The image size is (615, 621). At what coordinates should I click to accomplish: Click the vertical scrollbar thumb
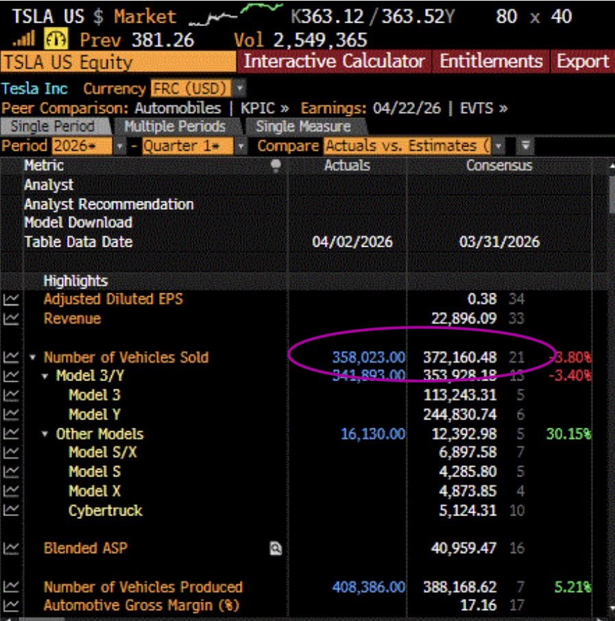click(x=612, y=195)
